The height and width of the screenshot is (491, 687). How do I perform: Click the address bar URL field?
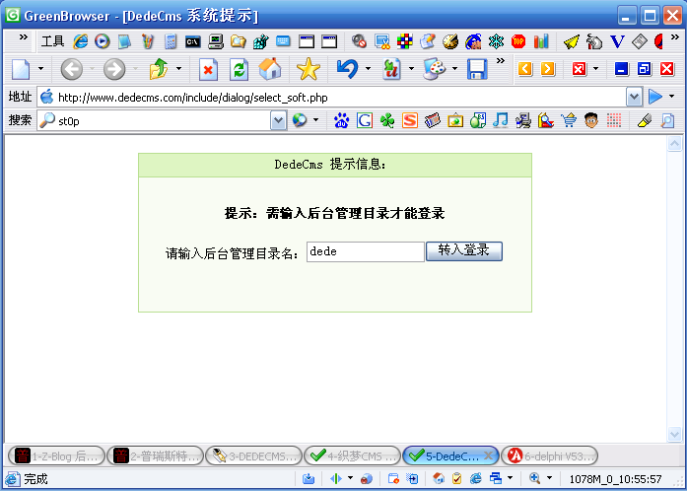333,98
